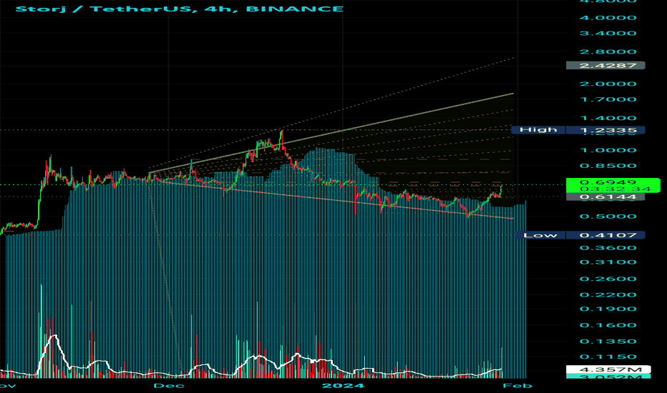Screen dimensions: 667x393
Task: Click the solid upper ascending trendline
Action: [332, 133]
